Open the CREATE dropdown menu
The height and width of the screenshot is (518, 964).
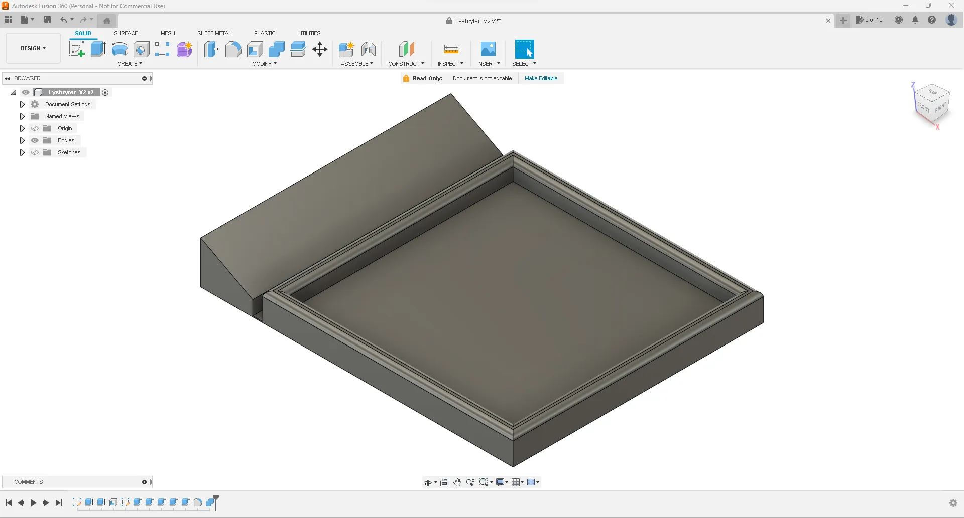coord(130,64)
